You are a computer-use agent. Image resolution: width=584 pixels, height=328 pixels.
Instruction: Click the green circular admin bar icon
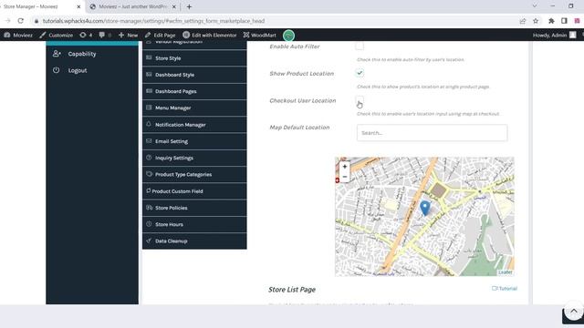[x=288, y=36]
